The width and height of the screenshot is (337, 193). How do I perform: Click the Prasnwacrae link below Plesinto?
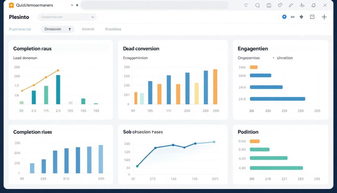(x=20, y=29)
